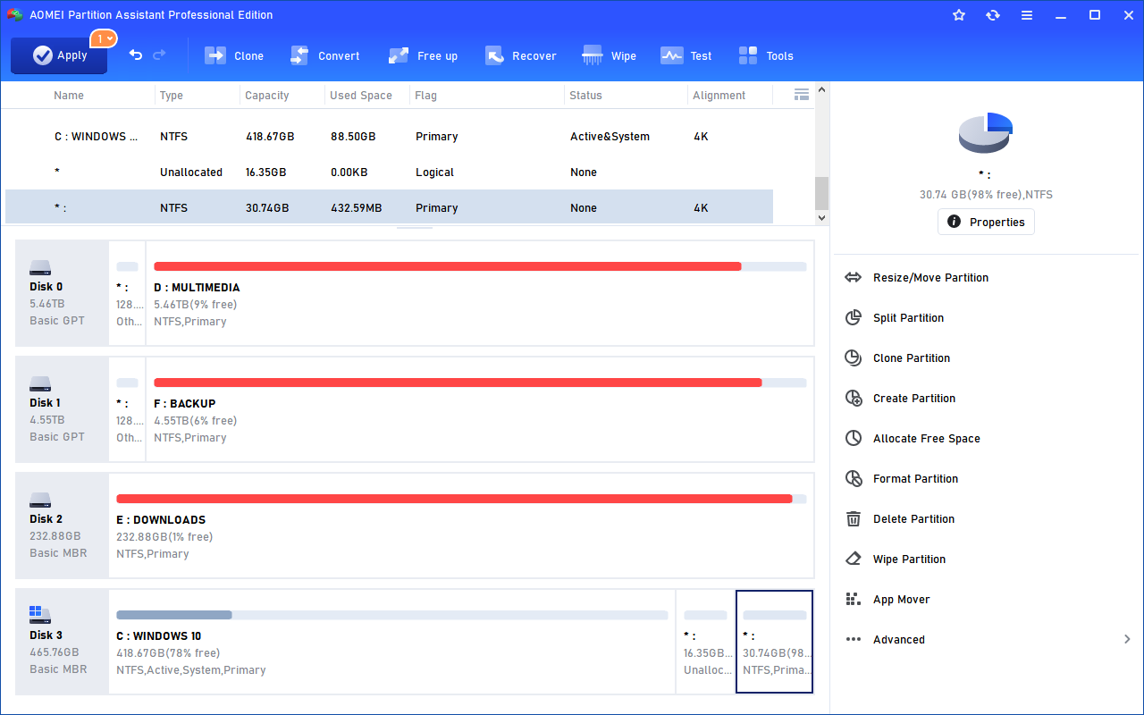Image resolution: width=1144 pixels, height=715 pixels.
Task: Click the Test icon in toolbar
Action: tap(671, 55)
